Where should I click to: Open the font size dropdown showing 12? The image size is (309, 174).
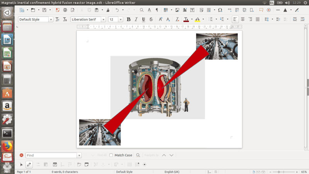tap(121, 19)
